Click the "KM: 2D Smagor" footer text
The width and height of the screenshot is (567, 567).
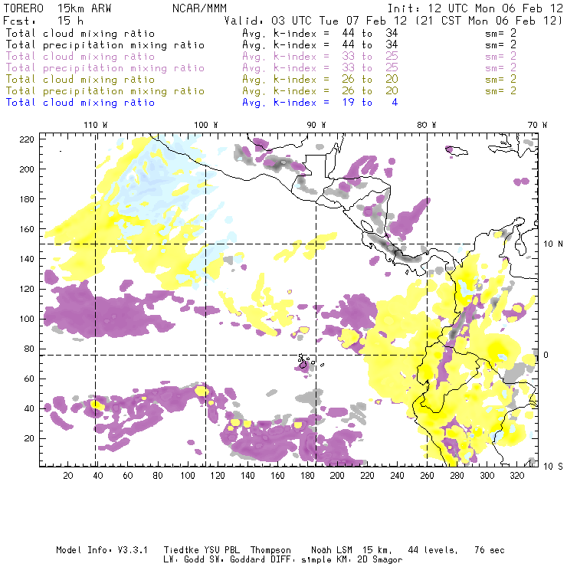pyautogui.click(x=365, y=560)
